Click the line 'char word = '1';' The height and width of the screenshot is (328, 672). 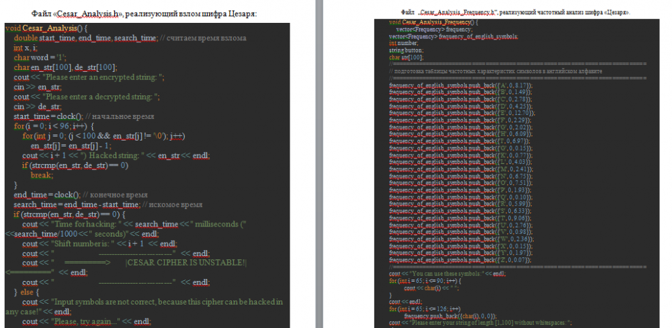pos(39,58)
